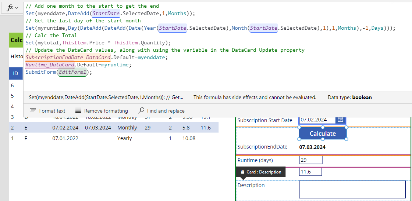Click SubscriptionEndDate_DataCard reference in the formula

tap(68, 57)
